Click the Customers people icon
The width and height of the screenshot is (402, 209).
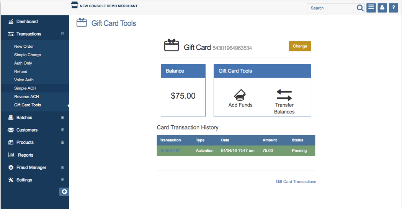tap(11, 130)
